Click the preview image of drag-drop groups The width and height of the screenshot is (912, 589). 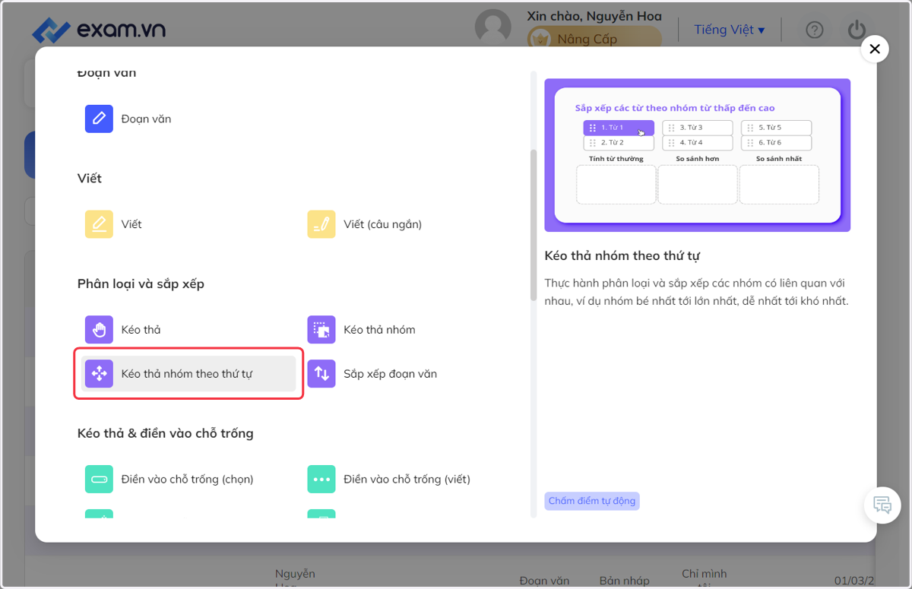pyautogui.click(x=698, y=155)
